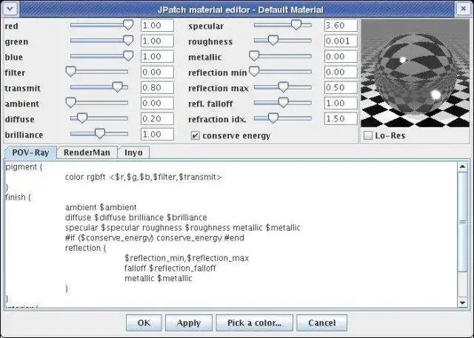The image size is (474, 338).
Task: Click the roughness slider handle
Action: click(273, 41)
